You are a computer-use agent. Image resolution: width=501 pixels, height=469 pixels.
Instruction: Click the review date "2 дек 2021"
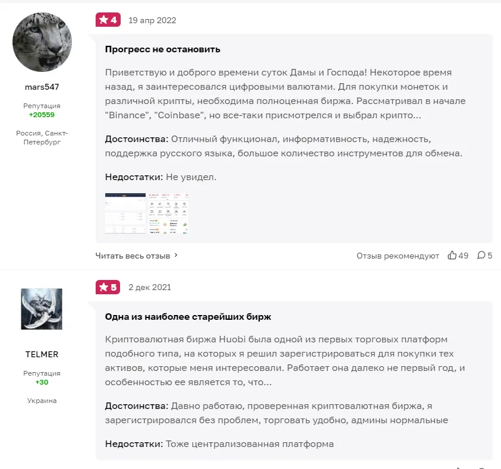click(150, 287)
